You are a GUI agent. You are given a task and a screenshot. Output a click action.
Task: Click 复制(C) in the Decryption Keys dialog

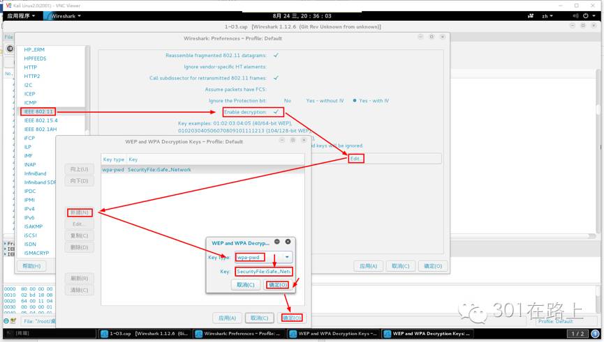(80, 235)
